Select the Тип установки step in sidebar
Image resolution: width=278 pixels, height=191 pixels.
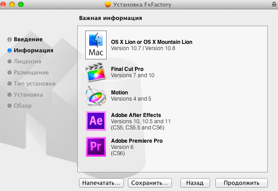tap(34, 83)
